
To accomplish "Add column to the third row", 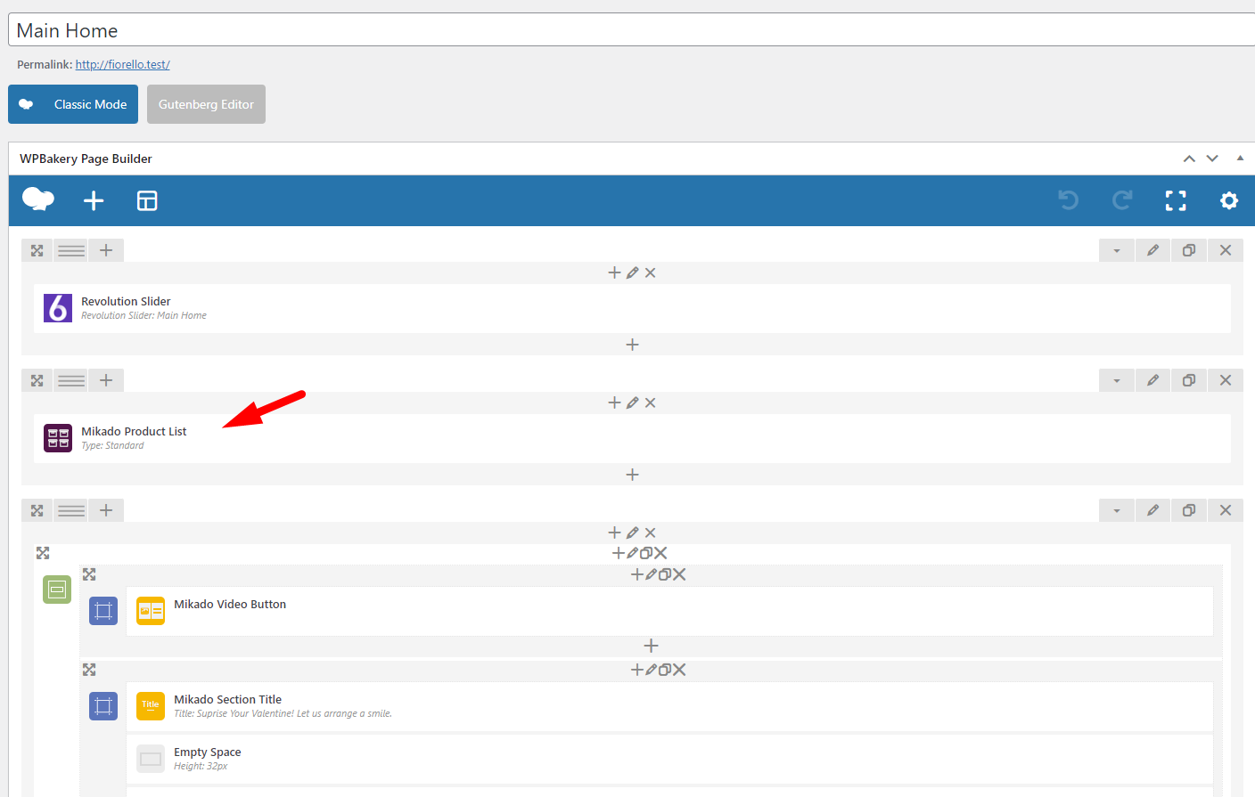I will 106,510.
